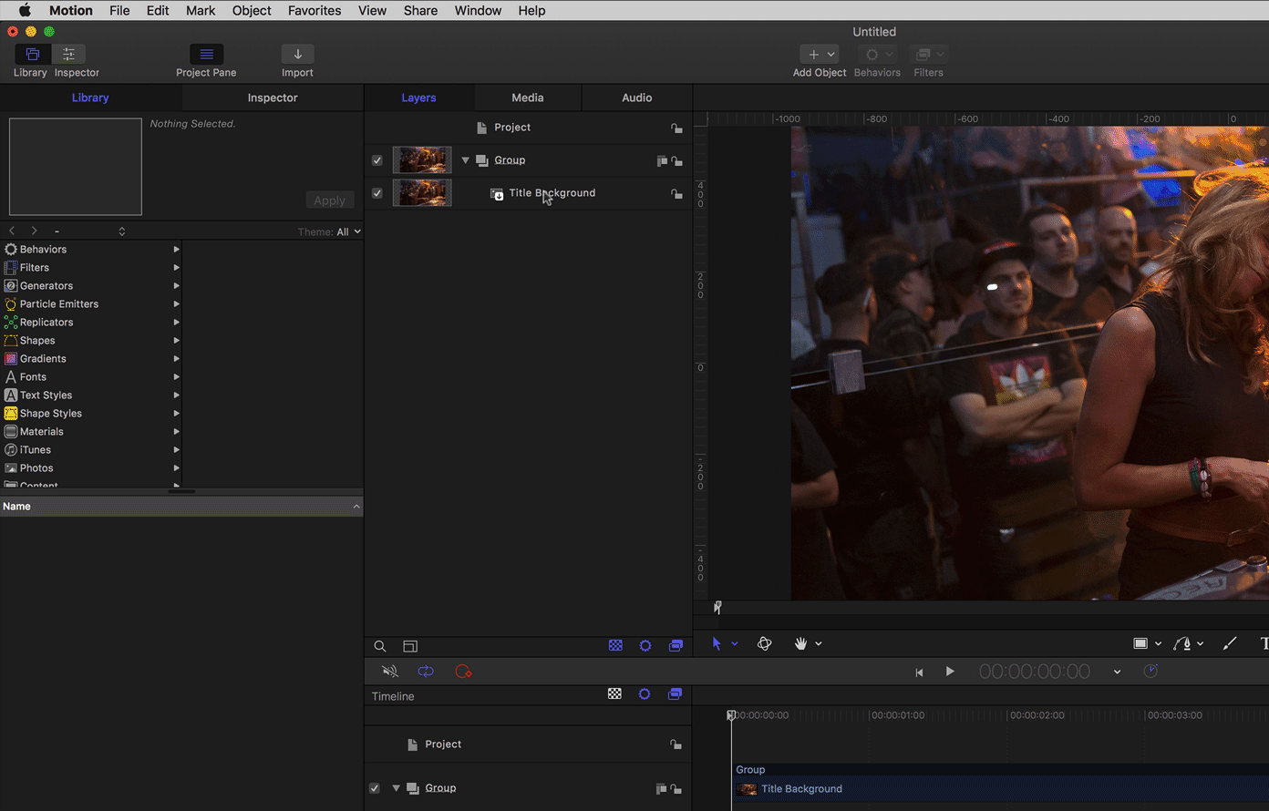Select the 3D transform tool
The image size is (1269, 811).
(765, 643)
